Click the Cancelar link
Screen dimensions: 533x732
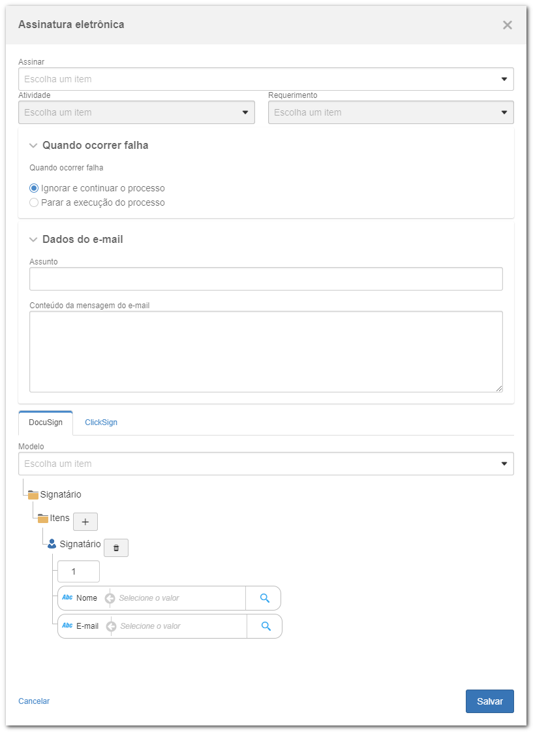point(34,701)
